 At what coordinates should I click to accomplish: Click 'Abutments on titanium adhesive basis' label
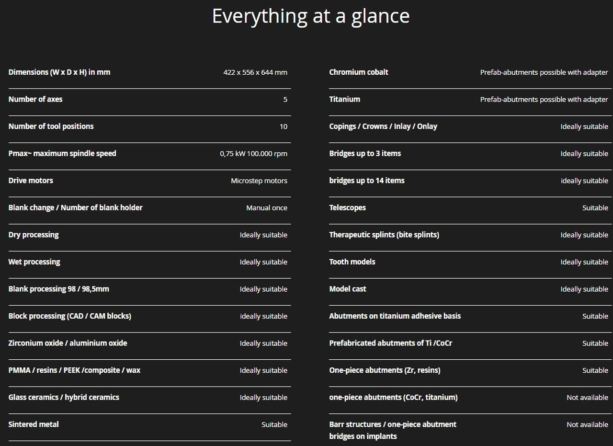tap(395, 316)
